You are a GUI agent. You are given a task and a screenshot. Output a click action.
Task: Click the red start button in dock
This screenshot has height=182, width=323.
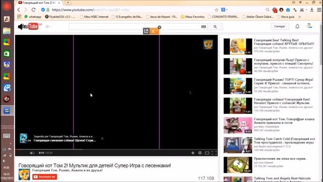[7, 6]
